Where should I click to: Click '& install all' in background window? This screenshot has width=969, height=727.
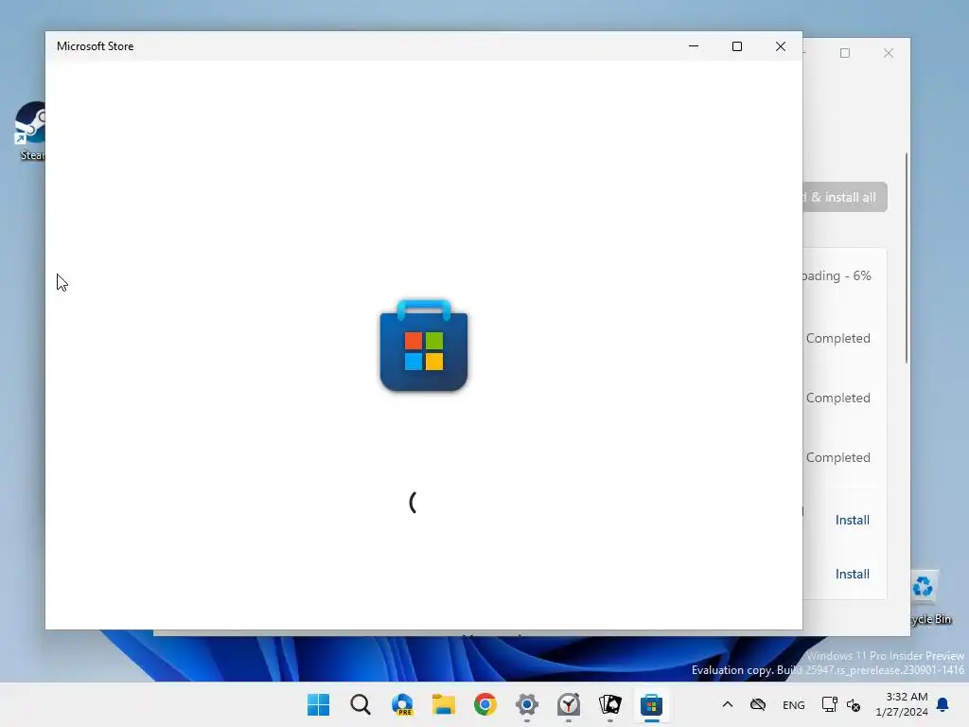tap(844, 197)
